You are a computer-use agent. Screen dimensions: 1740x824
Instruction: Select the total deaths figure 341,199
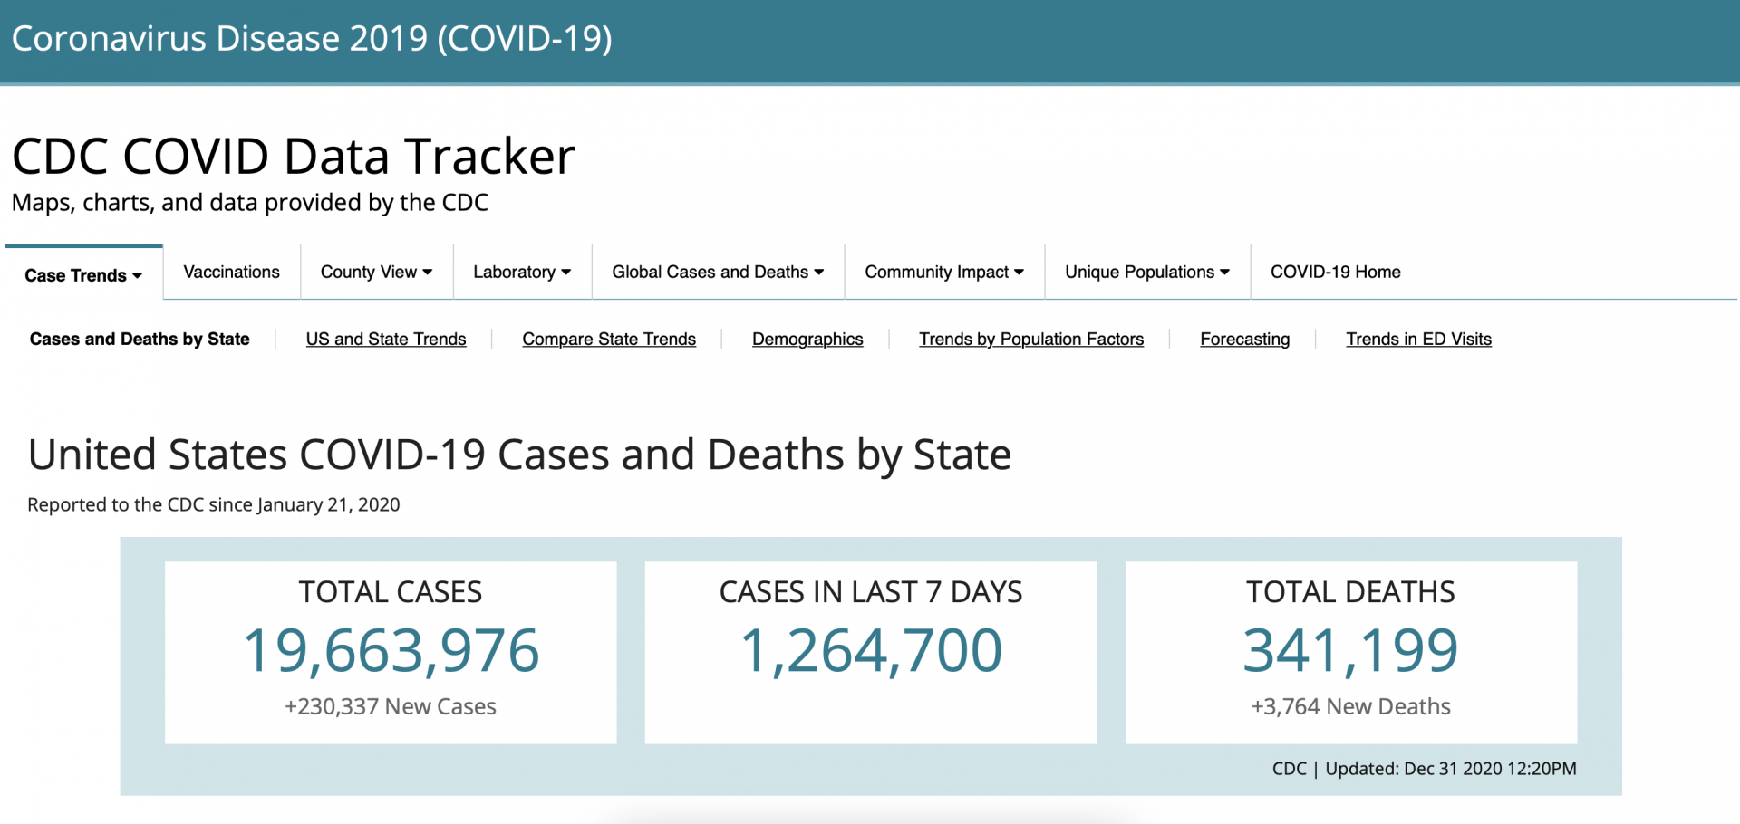point(1350,650)
